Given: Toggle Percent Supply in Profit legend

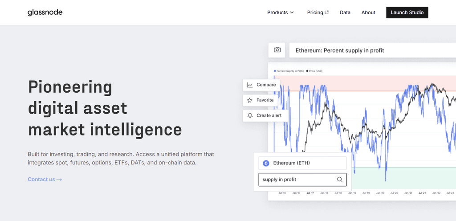Looking at the screenshot, I should pyautogui.click(x=289, y=71).
